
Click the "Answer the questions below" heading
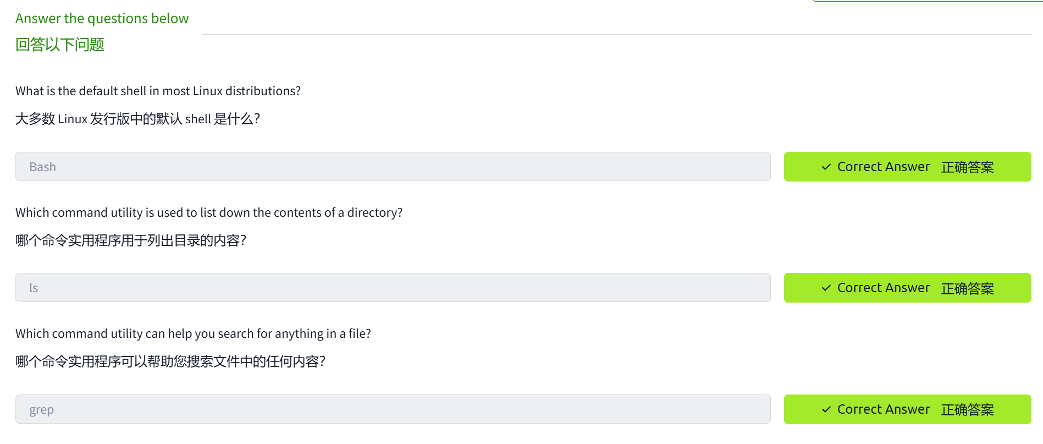[102, 19]
